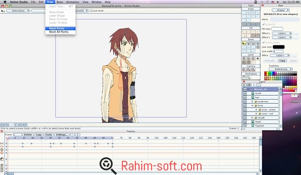This screenshot has width=301, height=175.
Task: Rewind playback to the first frame
Action: click(2, 125)
